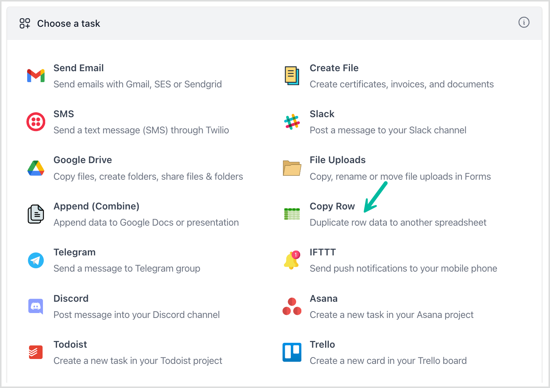The height and width of the screenshot is (388, 550).
Task: Click 'Copy files, create folders, share files & folders'
Action: pyautogui.click(x=148, y=176)
